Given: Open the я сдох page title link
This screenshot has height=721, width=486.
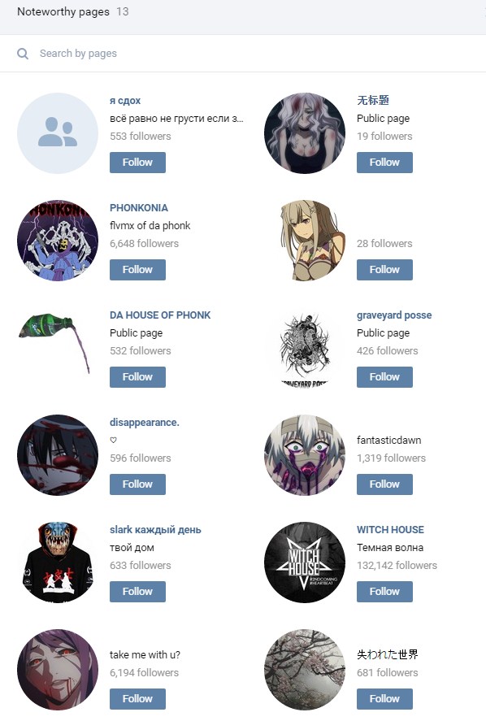Looking at the screenshot, I should coord(125,101).
